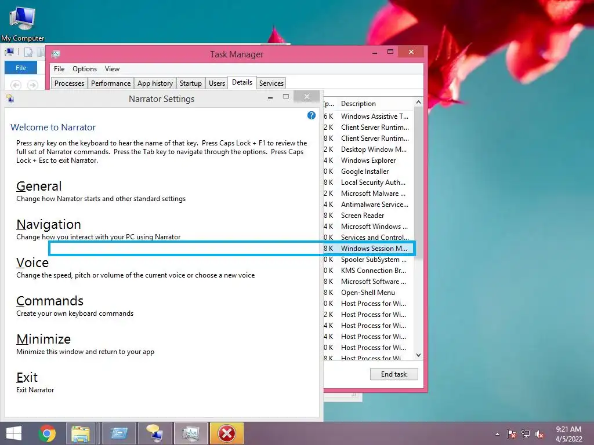The width and height of the screenshot is (594, 445).
Task: Click the Narrator Settings title bar icon
Action: click(10, 99)
